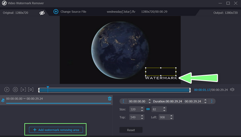
Task: Toggle the original preview eye icon
Action: (x=42, y=13)
